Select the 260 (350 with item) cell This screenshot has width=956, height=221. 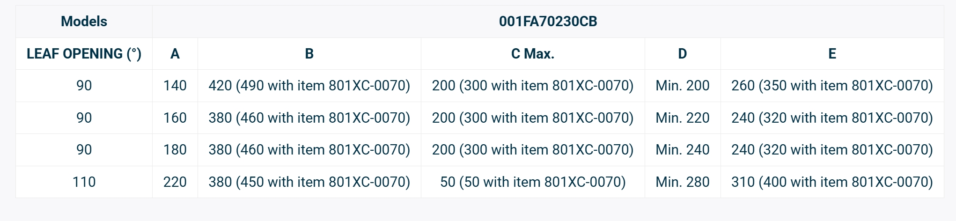pyautogui.click(x=832, y=86)
